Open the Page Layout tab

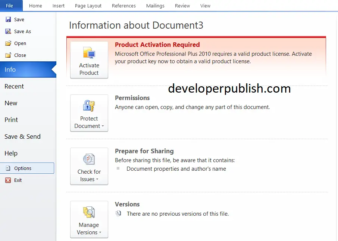[x=88, y=6]
